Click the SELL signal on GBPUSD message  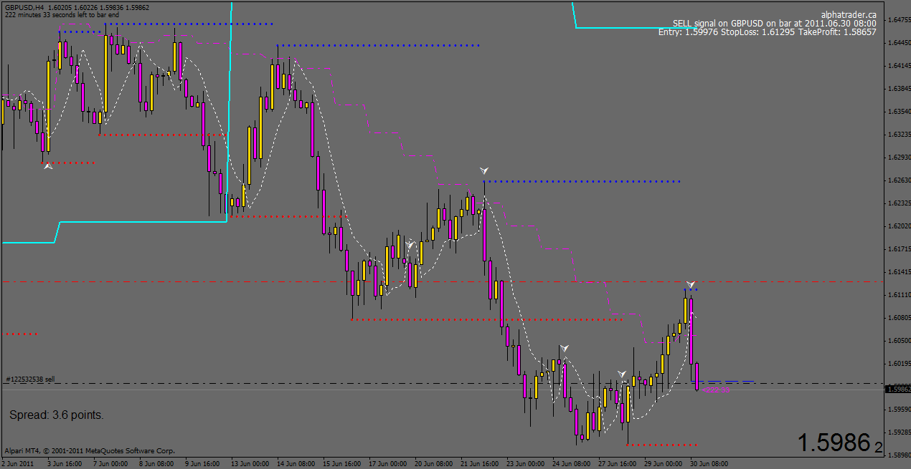click(x=774, y=23)
